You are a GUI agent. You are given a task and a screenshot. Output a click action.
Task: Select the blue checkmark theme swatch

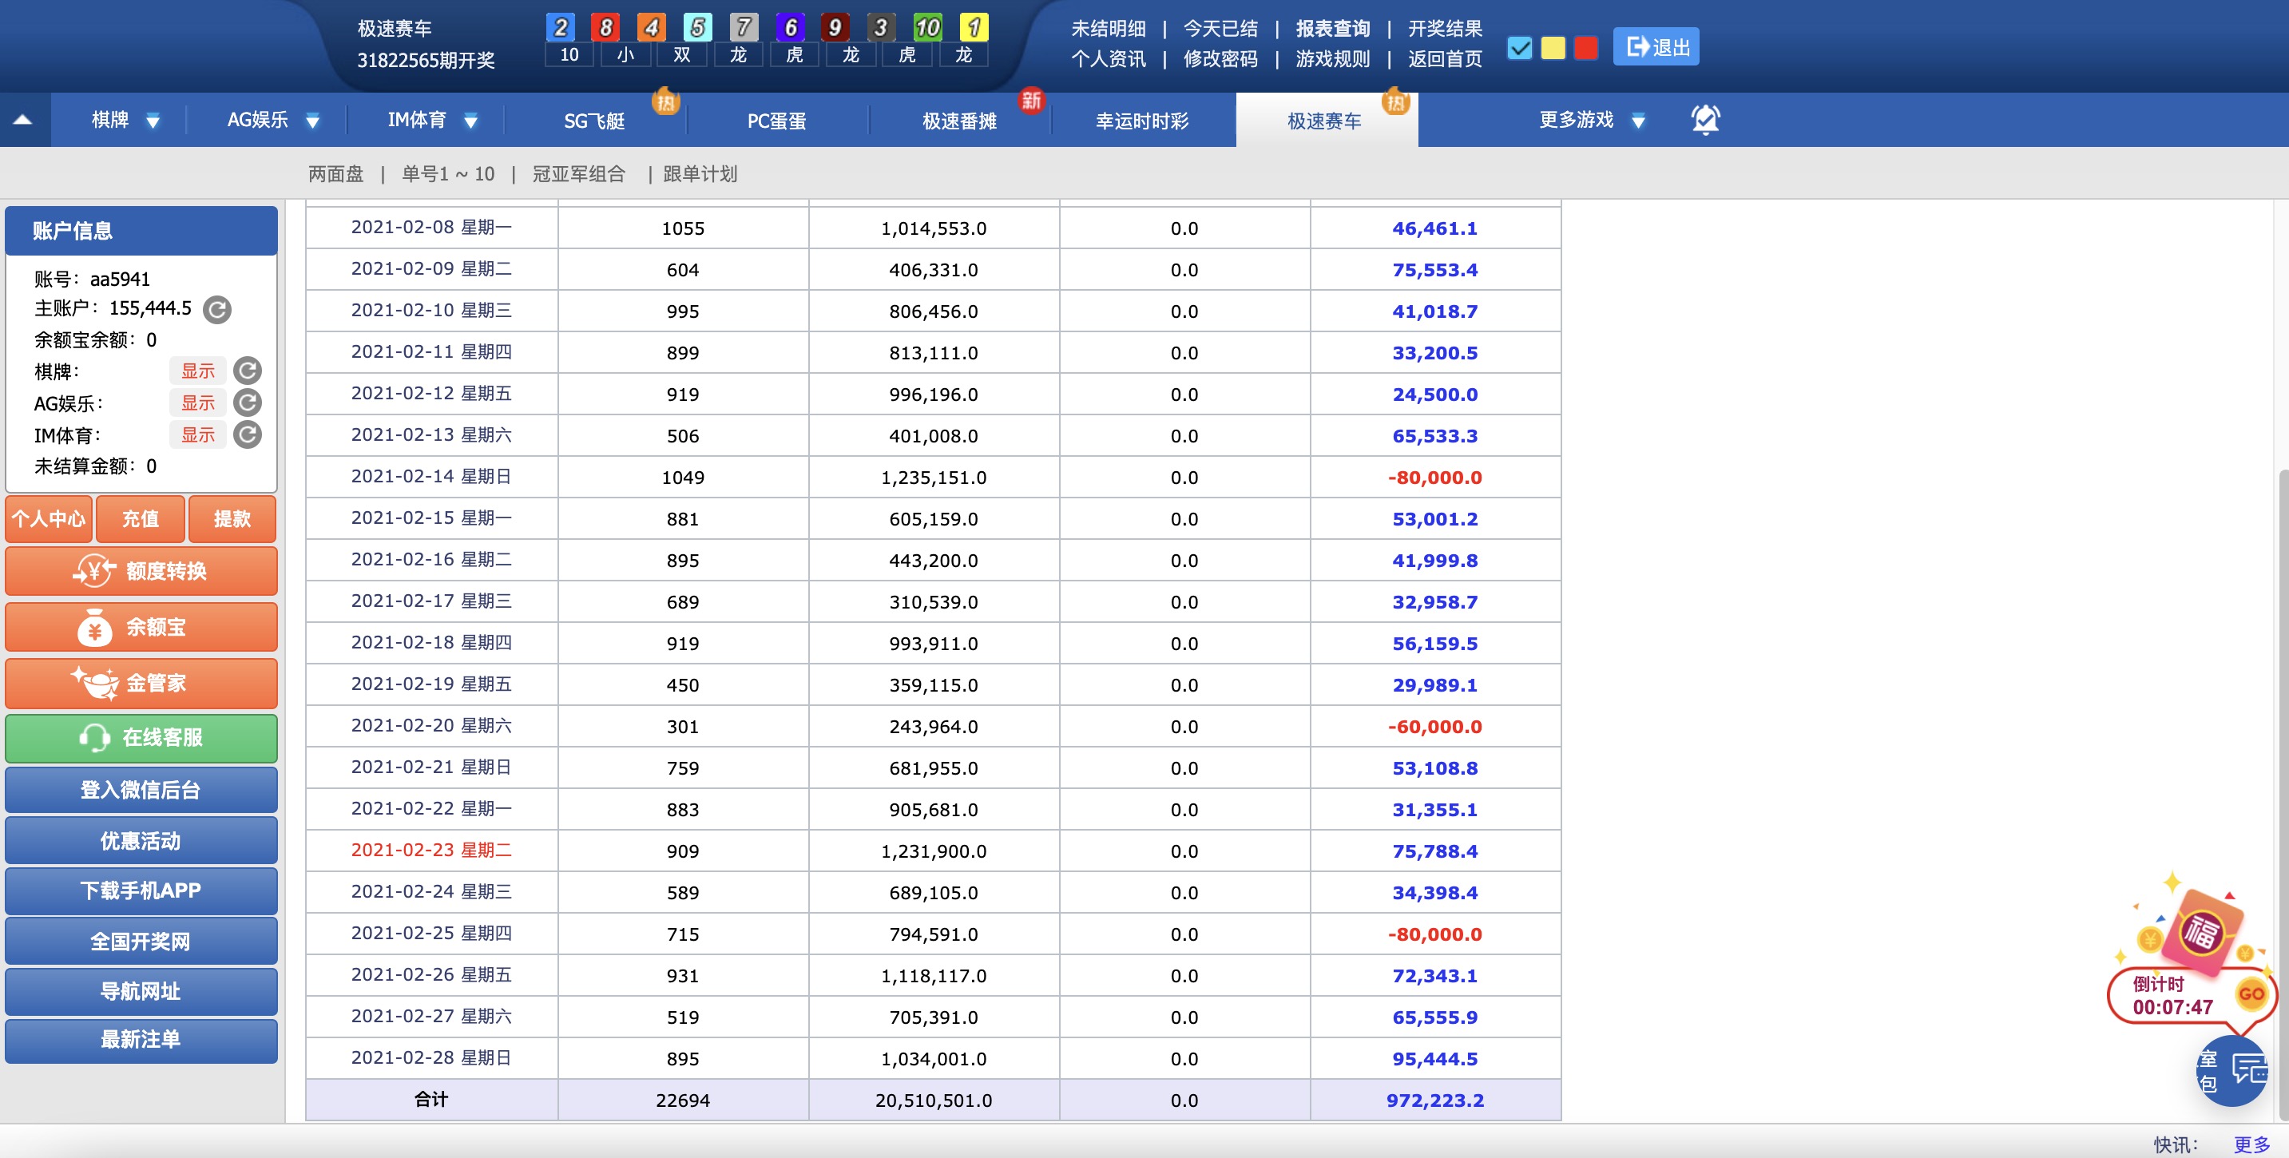point(1520,47)
